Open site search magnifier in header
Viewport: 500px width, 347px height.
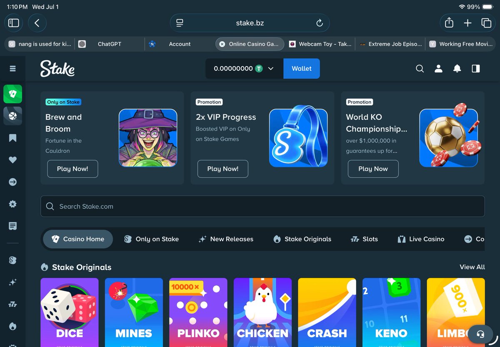[x=420, y=69]
